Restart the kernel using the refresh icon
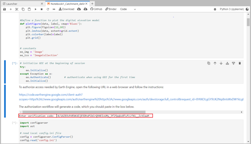 pos(48,9)
